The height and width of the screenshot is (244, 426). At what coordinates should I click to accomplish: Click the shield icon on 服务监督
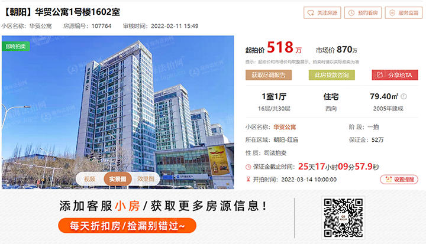392,13
